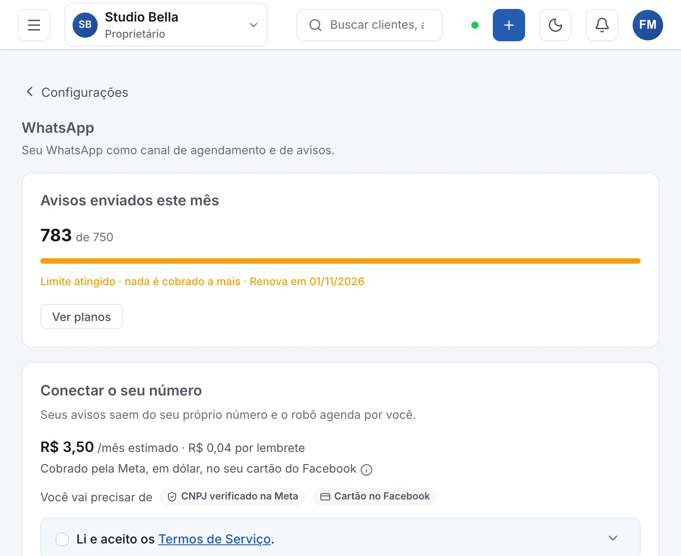The image size is (681, 556).
Task: Click the WhatsApp page title
Action: coord(58,128)
